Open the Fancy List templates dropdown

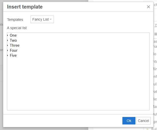42,20
